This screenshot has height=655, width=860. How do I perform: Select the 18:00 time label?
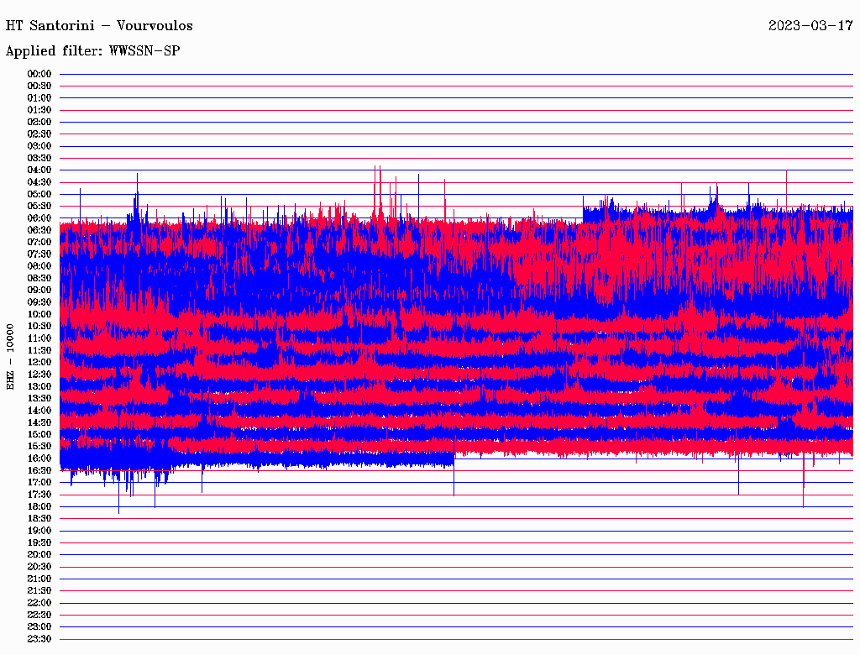[x=39, y=507]
